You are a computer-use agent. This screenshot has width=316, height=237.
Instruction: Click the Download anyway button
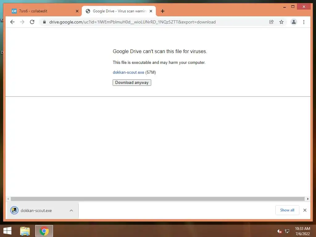click(132, 82)
